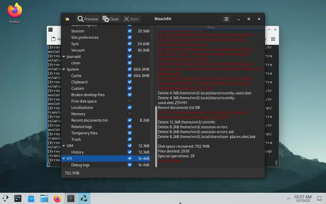This screenshot has width=326, height=204.
Task: Uncheck the Trash checkbox
Action: tap(130, 139)
